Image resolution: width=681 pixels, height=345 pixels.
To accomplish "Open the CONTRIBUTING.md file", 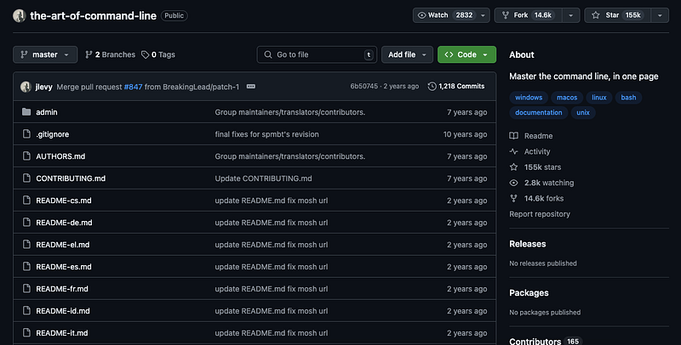I will [x=71, y=178].
